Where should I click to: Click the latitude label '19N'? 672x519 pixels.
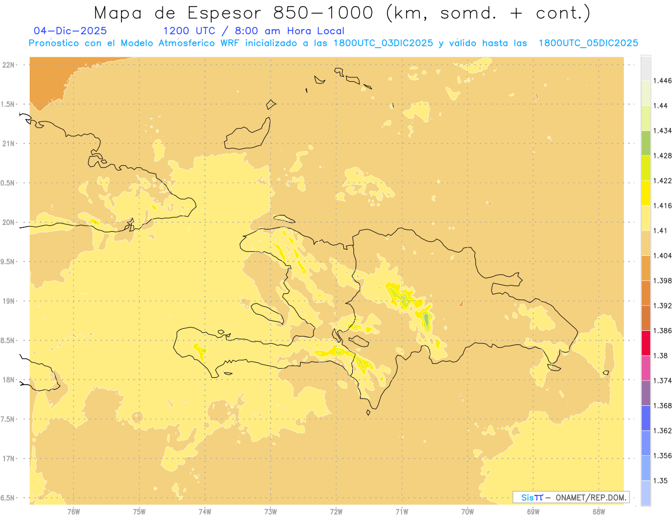8,301
